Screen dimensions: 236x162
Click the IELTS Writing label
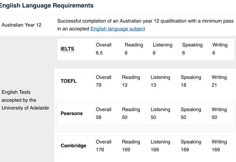click(220, 45)
